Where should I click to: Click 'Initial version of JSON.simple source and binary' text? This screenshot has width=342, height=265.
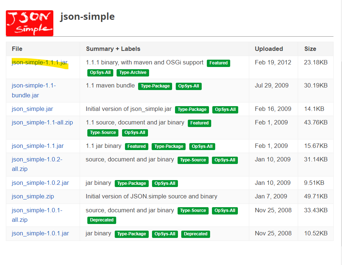(151, 196)
